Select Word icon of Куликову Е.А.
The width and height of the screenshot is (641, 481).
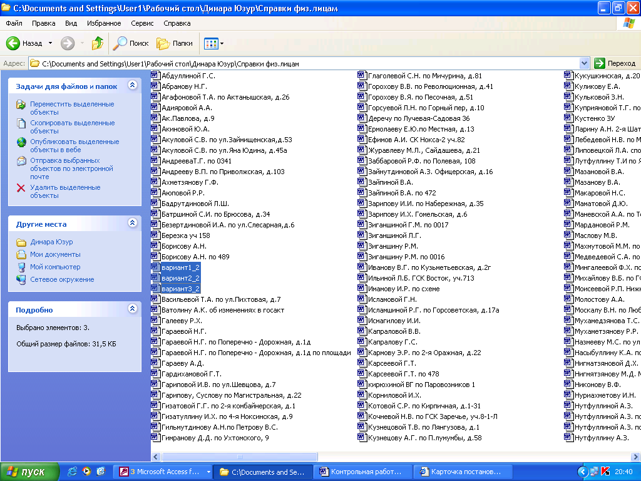[x=568, y=86]
